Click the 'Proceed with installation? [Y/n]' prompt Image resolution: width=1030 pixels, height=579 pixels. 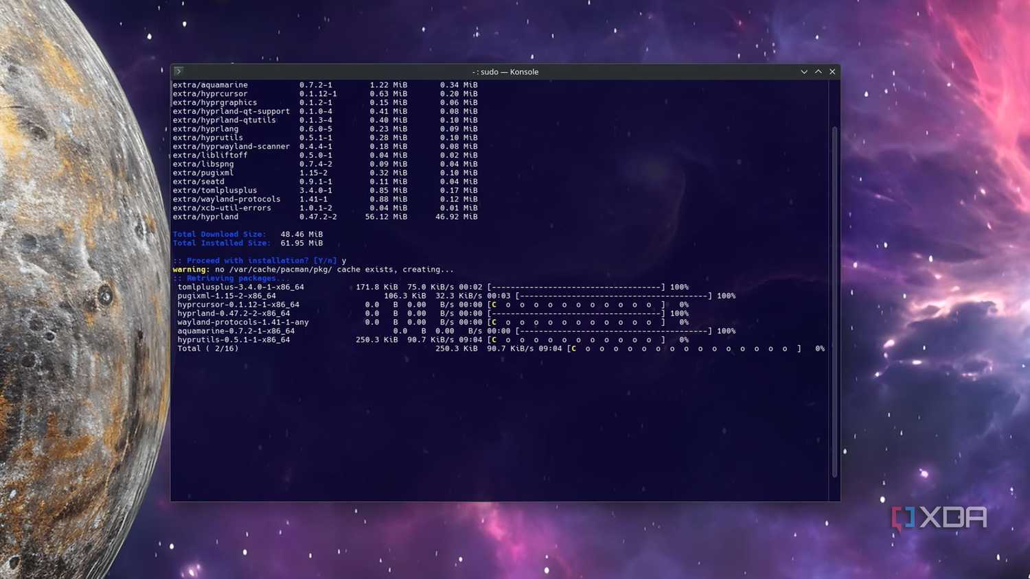(x=255, y=261)
